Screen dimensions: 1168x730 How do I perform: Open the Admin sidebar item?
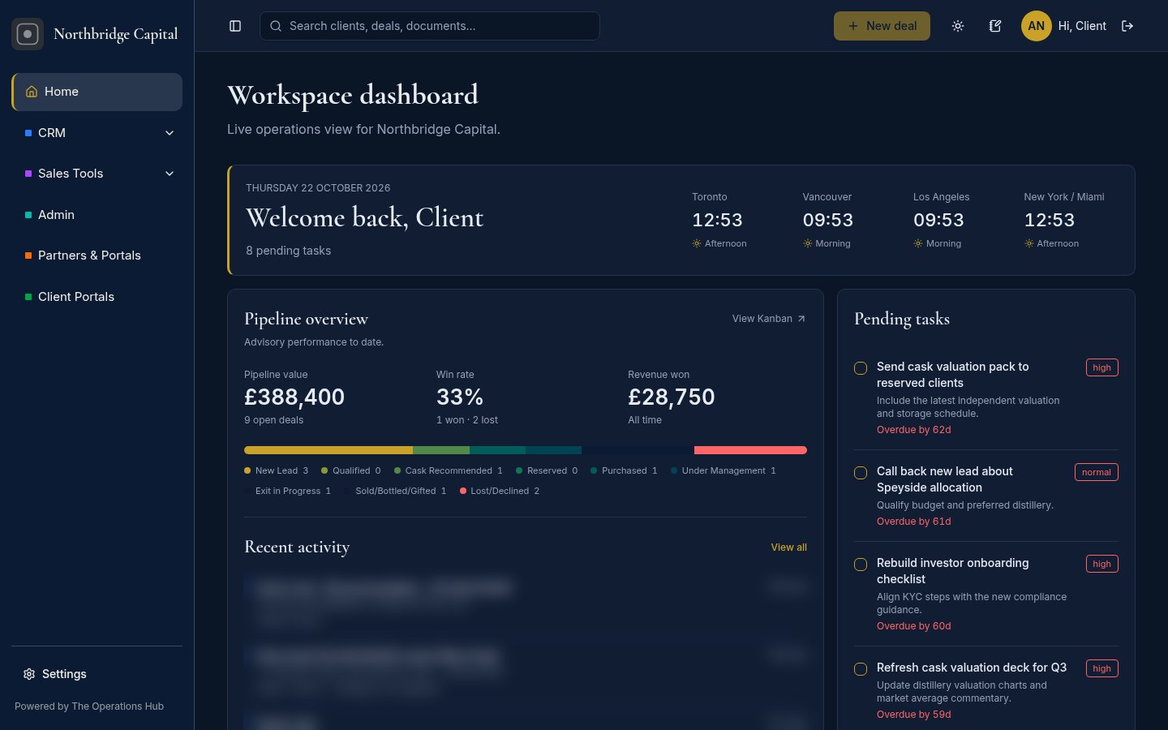(97, 215)
